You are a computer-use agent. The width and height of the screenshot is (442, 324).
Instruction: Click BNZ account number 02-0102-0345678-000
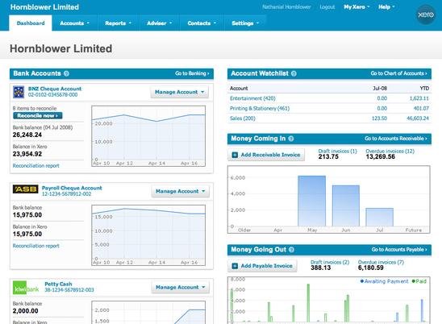(52, 95)
